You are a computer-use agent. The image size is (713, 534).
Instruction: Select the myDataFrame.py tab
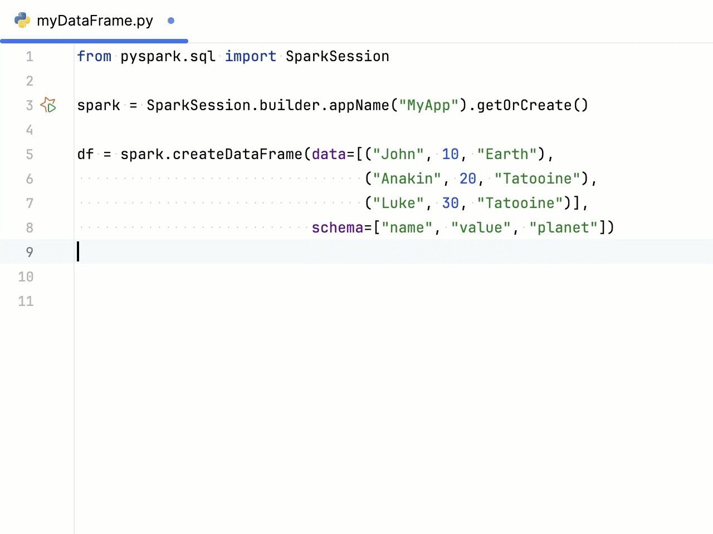click(95, 21)
